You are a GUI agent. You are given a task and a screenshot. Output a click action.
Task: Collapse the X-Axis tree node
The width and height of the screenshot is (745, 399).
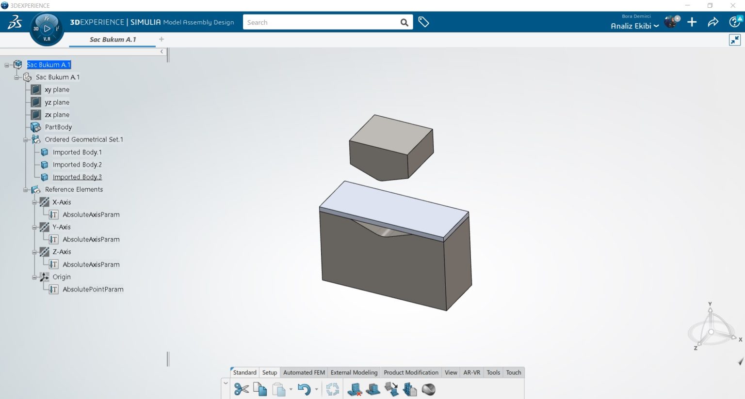pos(33,202)
